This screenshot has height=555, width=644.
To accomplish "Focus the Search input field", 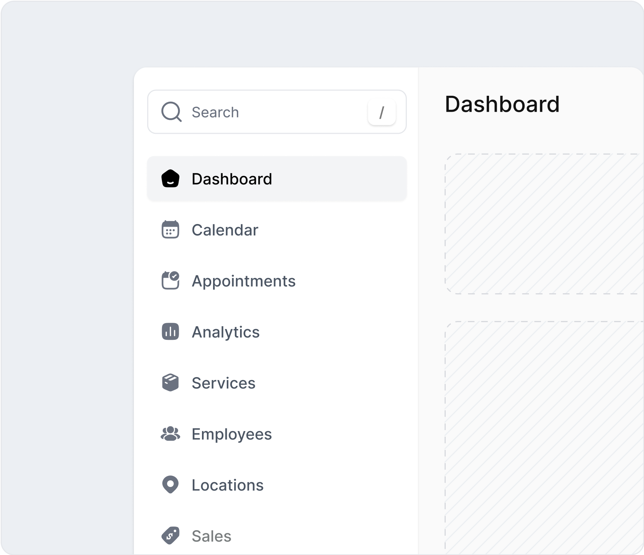I will point(274,112).
